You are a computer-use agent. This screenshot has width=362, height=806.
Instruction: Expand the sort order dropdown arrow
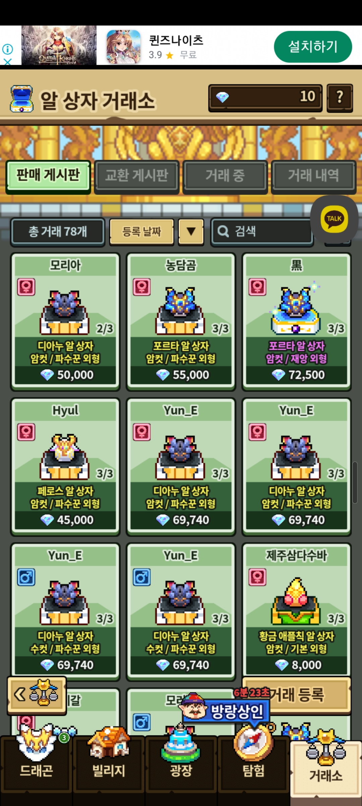[x=191, y=231]
